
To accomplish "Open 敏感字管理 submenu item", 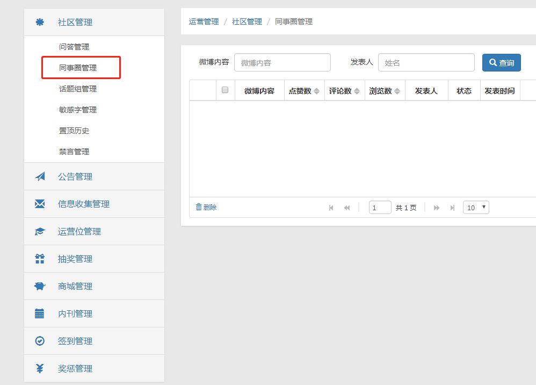I will [78, 110].
